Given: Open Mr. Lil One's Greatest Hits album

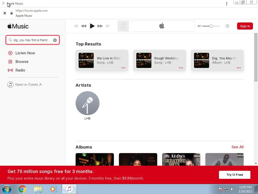Looking at the screenshot, I should click(181, 159).
